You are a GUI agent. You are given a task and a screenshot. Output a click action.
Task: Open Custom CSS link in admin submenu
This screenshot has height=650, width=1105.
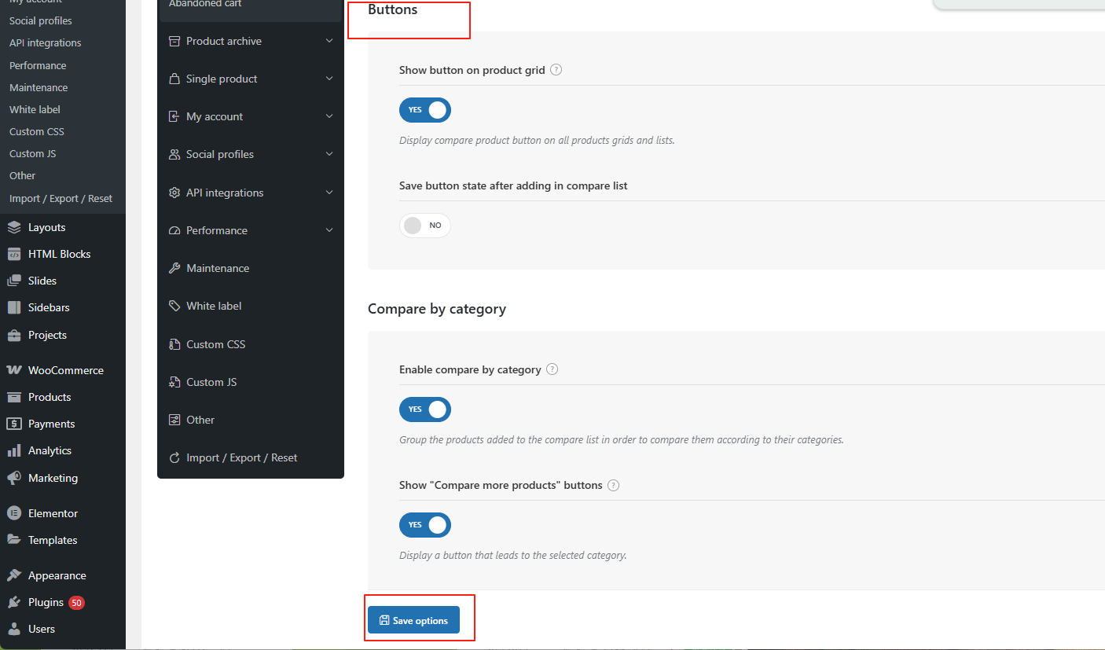[x=37, y=131]
